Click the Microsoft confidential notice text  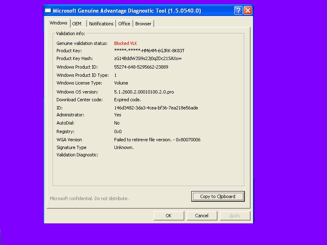pos(89,198)
